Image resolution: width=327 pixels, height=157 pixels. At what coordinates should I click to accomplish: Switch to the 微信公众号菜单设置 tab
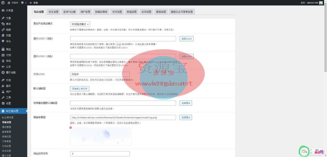coord(182,12)
